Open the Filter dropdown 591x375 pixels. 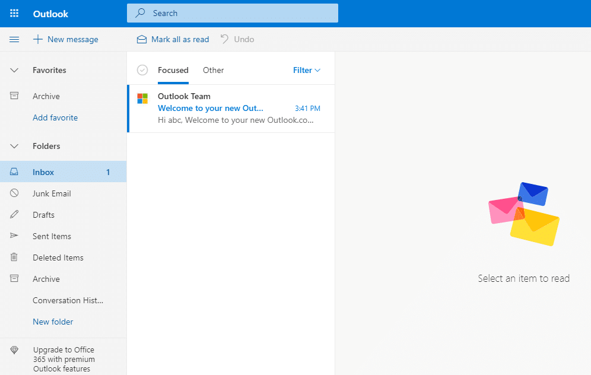coord(307,70)
